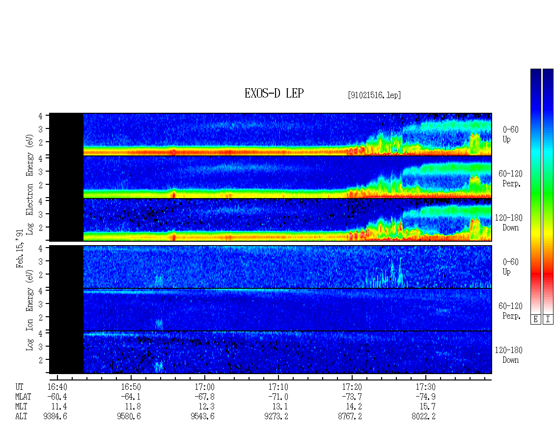Click the ALT value 9580.6

pyautogui.click(x=129, y=417)
